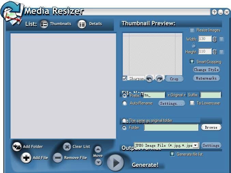Click the Prefix text field
231x173 pixels.
[x=154, y=95]
